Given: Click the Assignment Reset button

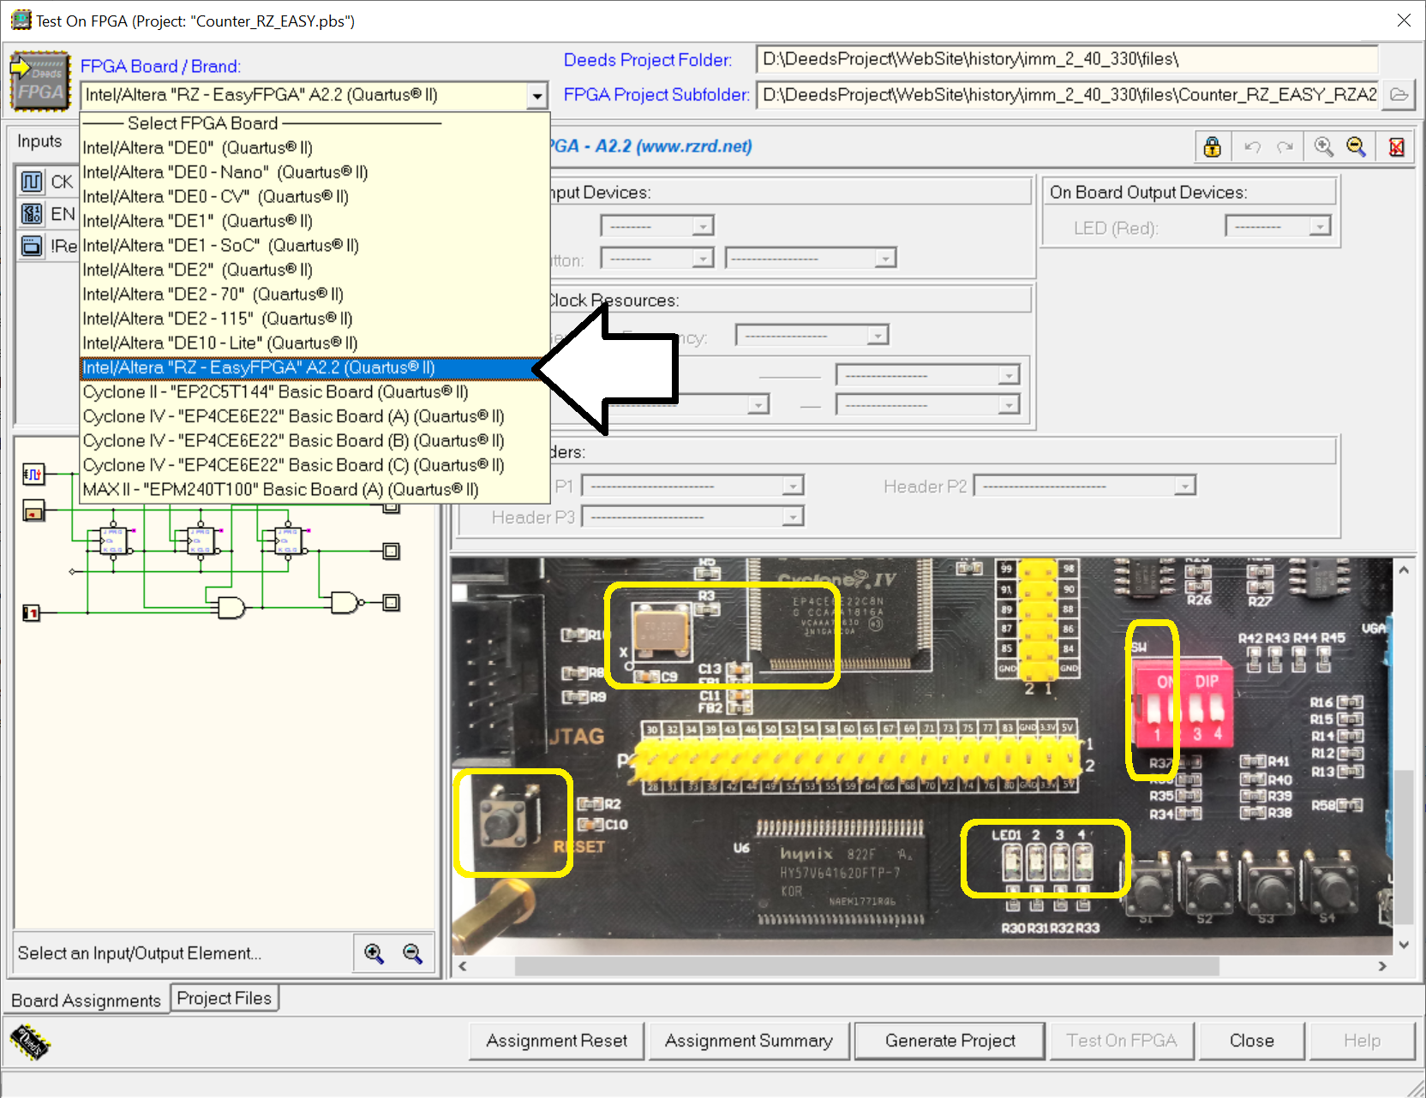Looking at the screenshot, I should click(556, 1041).
